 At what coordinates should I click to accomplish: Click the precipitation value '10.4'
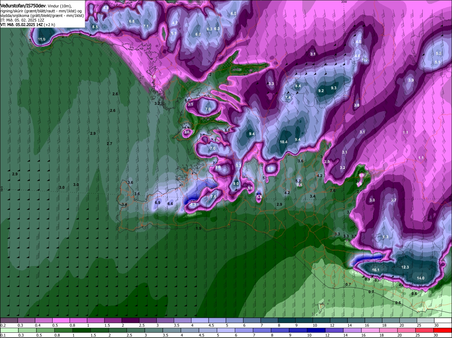coord(284,142)
